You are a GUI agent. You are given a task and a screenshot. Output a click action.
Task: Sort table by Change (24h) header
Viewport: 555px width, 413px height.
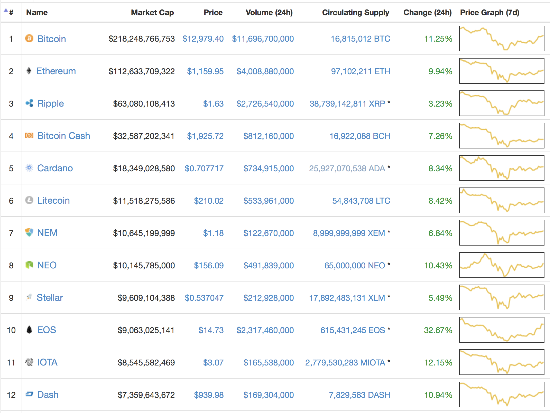(428, 12)
